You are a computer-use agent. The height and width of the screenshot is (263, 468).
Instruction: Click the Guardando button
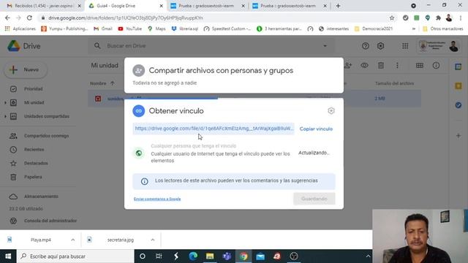coord(314,199)
